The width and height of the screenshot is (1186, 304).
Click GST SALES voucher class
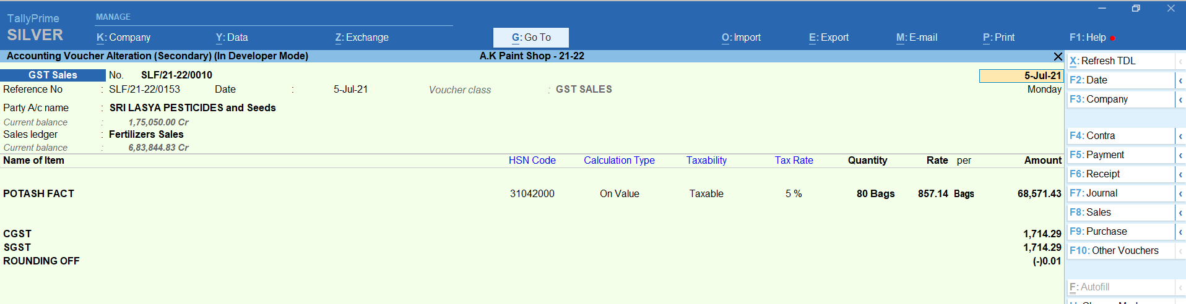point(584,89)
